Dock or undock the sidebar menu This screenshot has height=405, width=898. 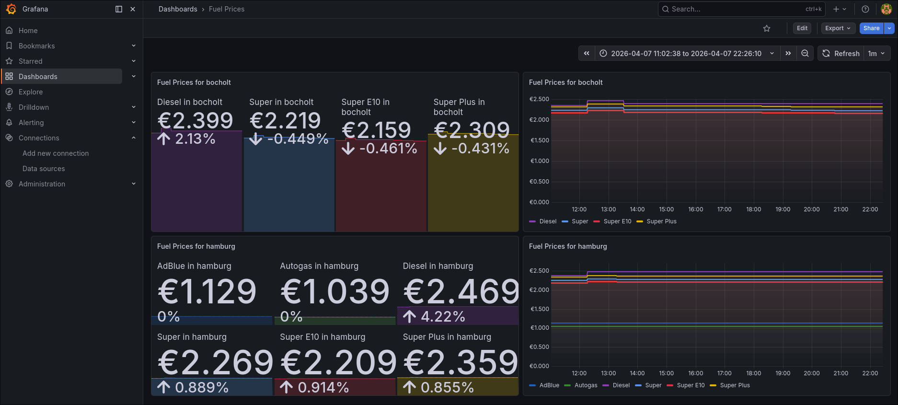point(119,9)
